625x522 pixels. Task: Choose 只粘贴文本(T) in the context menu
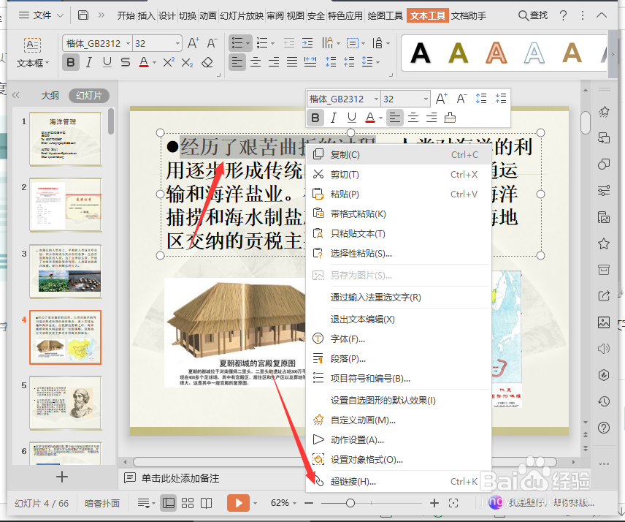pos(398,233)
